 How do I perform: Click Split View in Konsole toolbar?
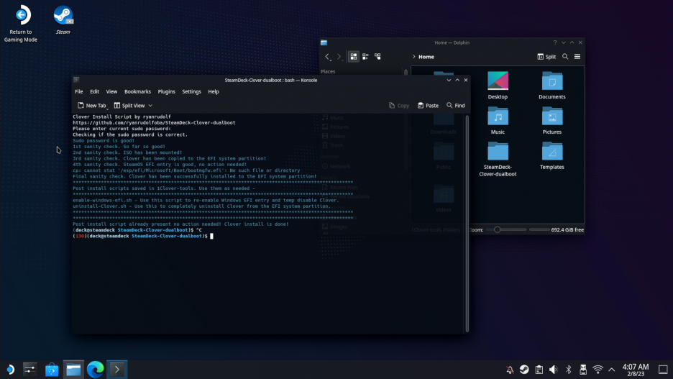[129, 106]
